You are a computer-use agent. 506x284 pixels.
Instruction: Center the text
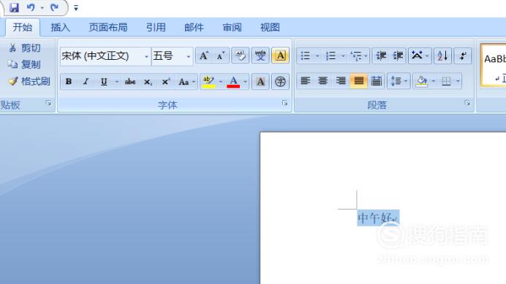pos(322,81)
